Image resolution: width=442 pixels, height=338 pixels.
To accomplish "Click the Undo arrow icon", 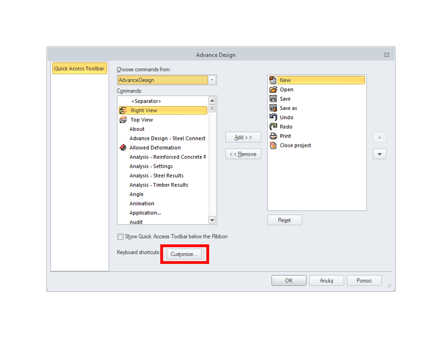I will (x=273, y=117).
